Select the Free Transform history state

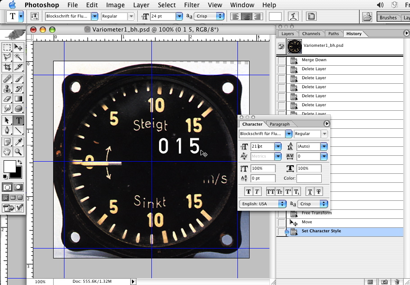pos(316,213)
